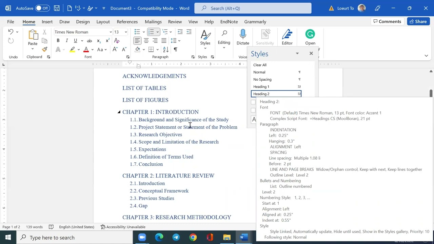Collapse the Chapter 1: Introduction heading

pyautogui.click(x=119, y=112)
